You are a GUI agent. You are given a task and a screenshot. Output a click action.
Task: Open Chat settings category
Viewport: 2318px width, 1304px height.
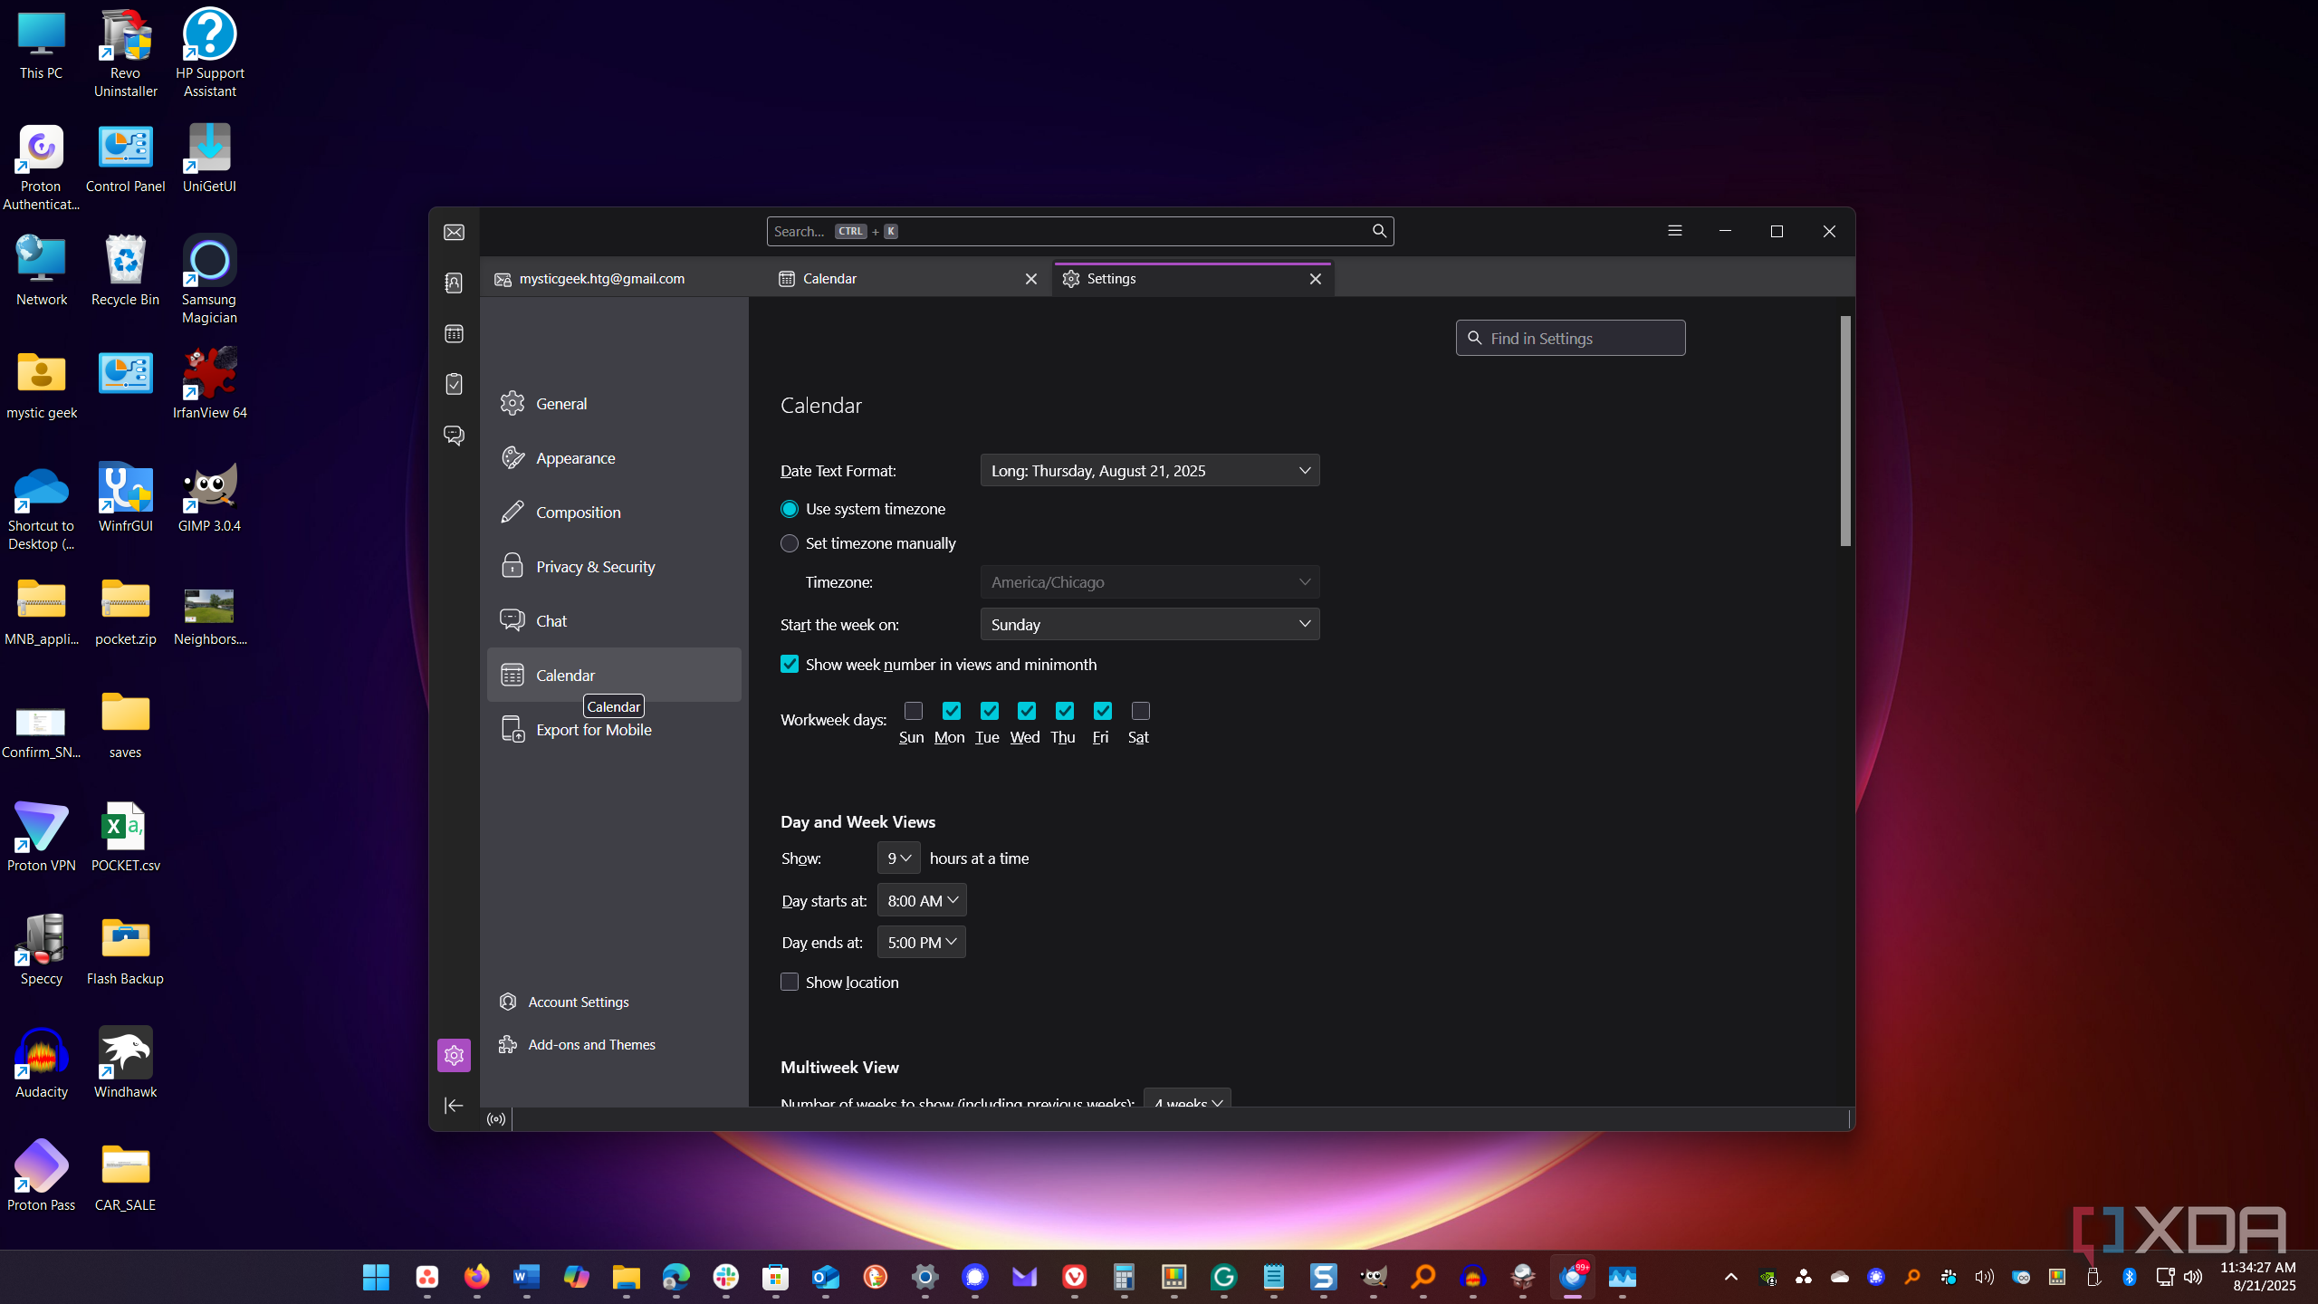pos(614,621)
